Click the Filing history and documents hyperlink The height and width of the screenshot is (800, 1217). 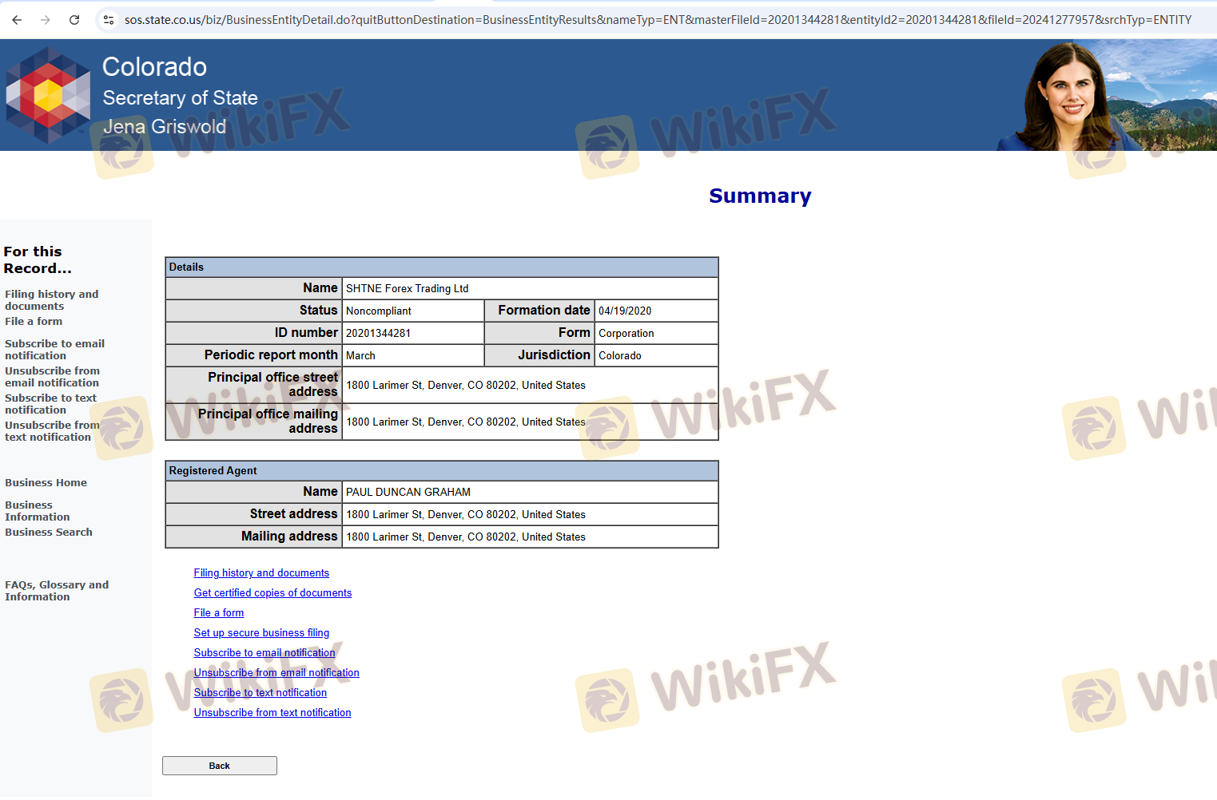click(x=261, y=573)
